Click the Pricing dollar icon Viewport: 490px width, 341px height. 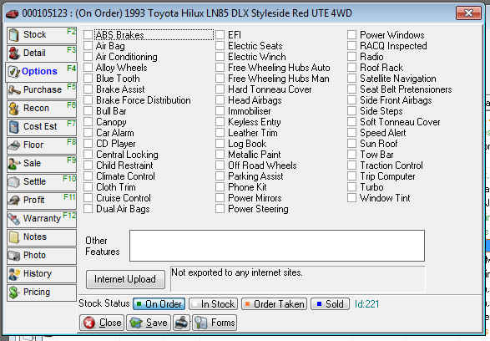coord(14,293)
